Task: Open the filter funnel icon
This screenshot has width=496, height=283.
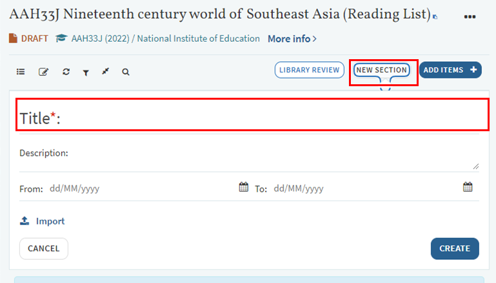Action: [85, 72]
